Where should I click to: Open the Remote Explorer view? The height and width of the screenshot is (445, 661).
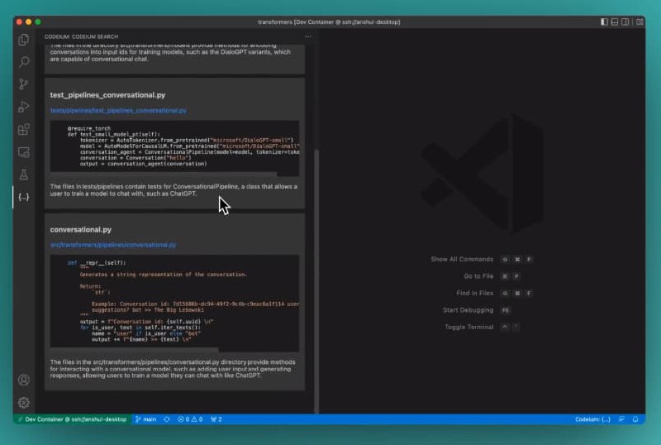click(24, 152)
